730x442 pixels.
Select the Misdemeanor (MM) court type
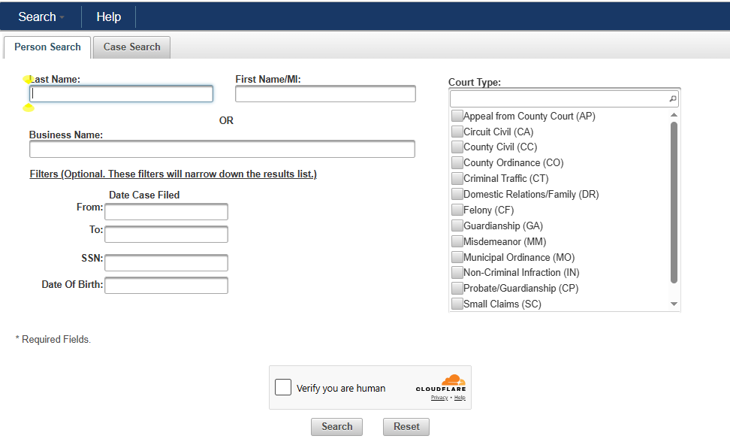click(457, 241)
